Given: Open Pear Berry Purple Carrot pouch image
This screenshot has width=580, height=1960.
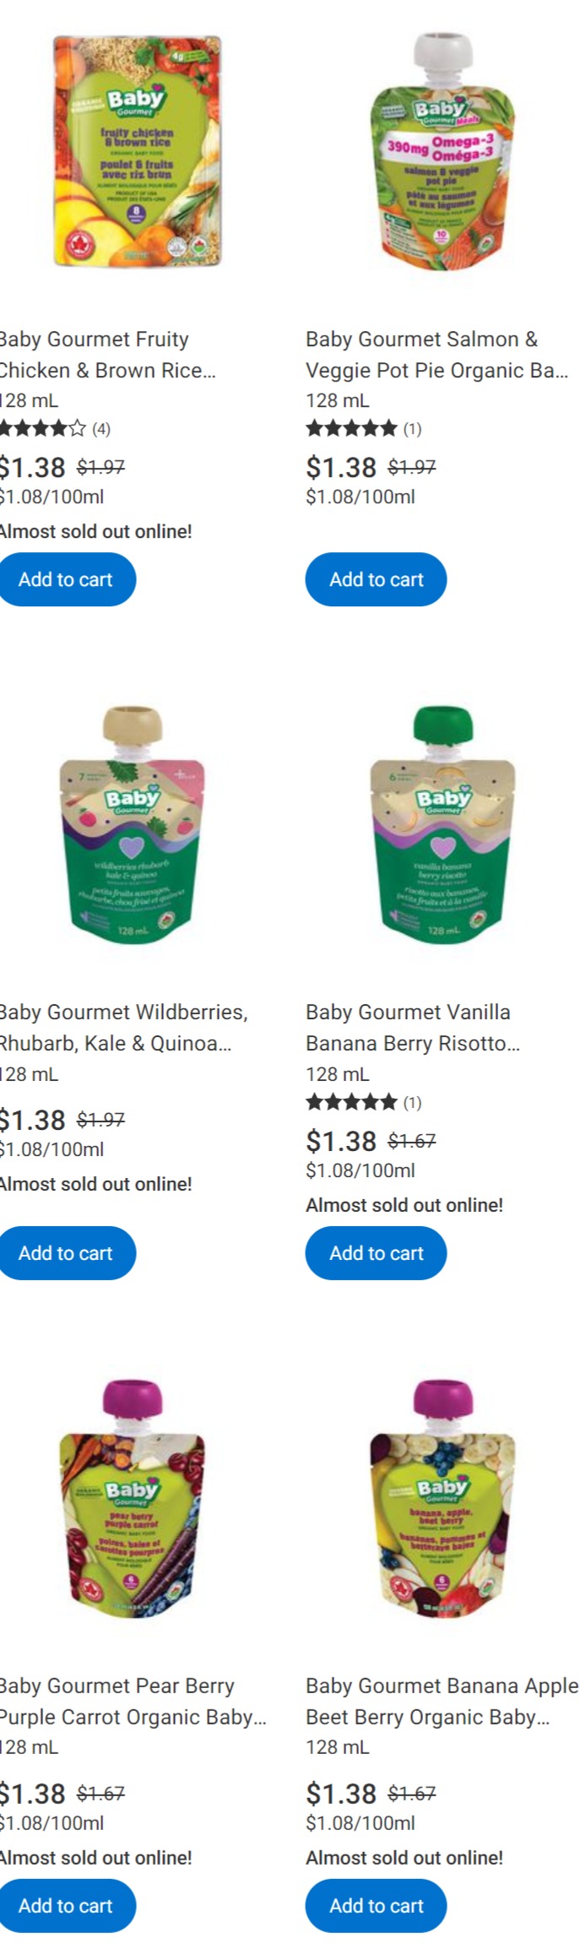Looking at the screenshot, I should point(133,1500).
